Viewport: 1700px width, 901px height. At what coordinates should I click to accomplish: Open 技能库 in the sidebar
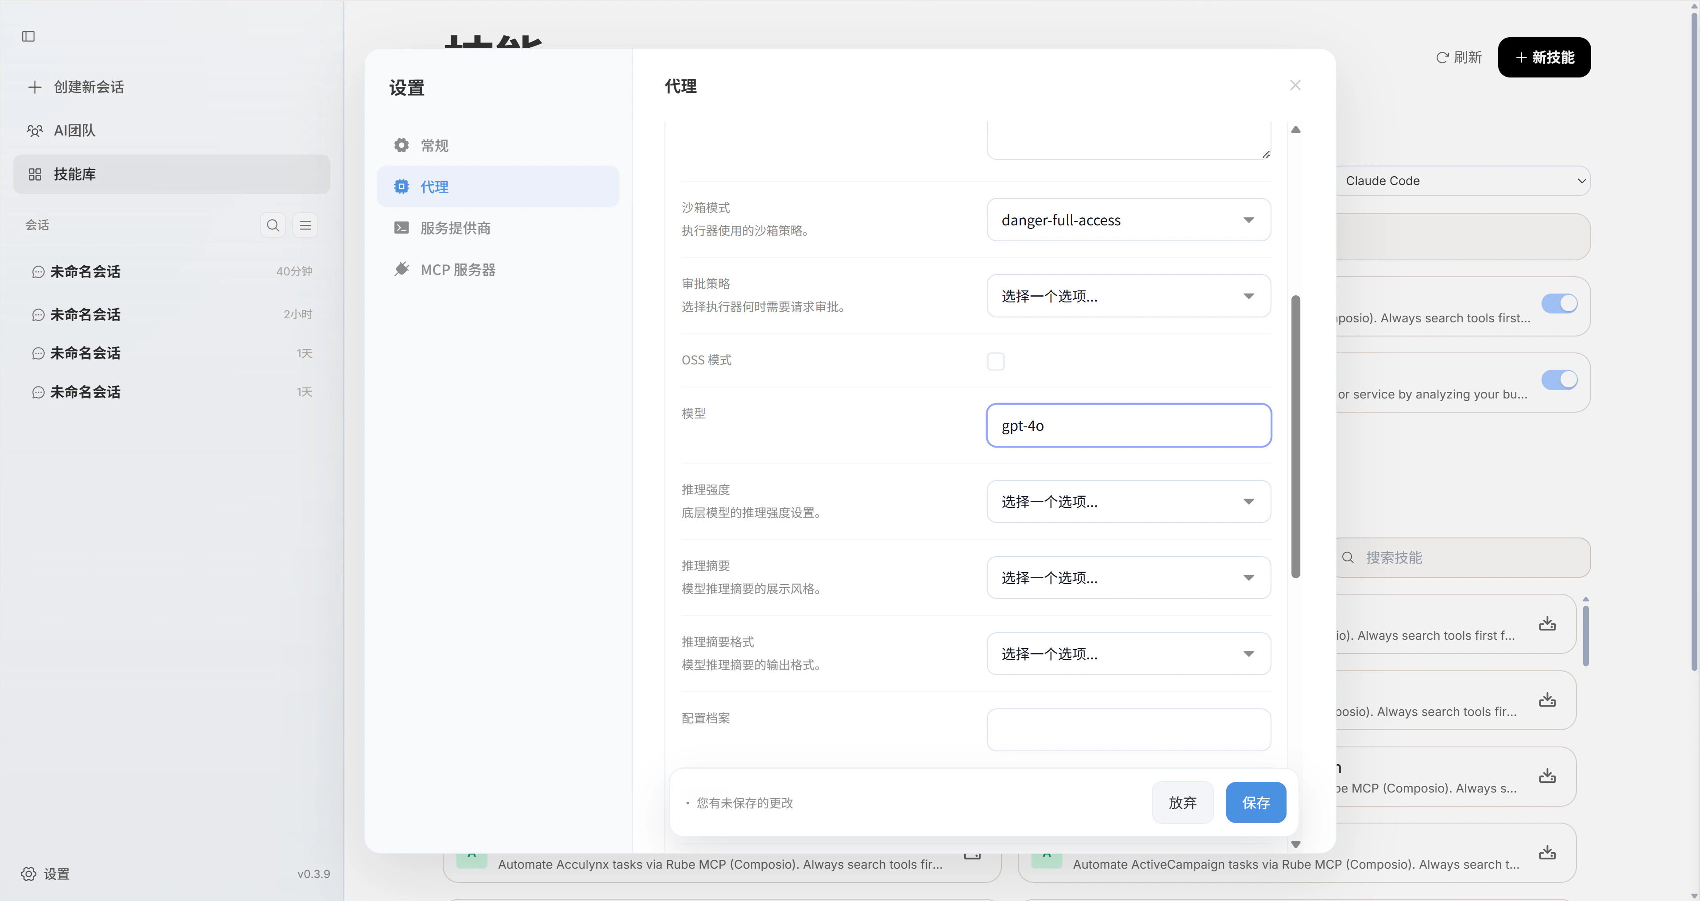pos(74,174)
